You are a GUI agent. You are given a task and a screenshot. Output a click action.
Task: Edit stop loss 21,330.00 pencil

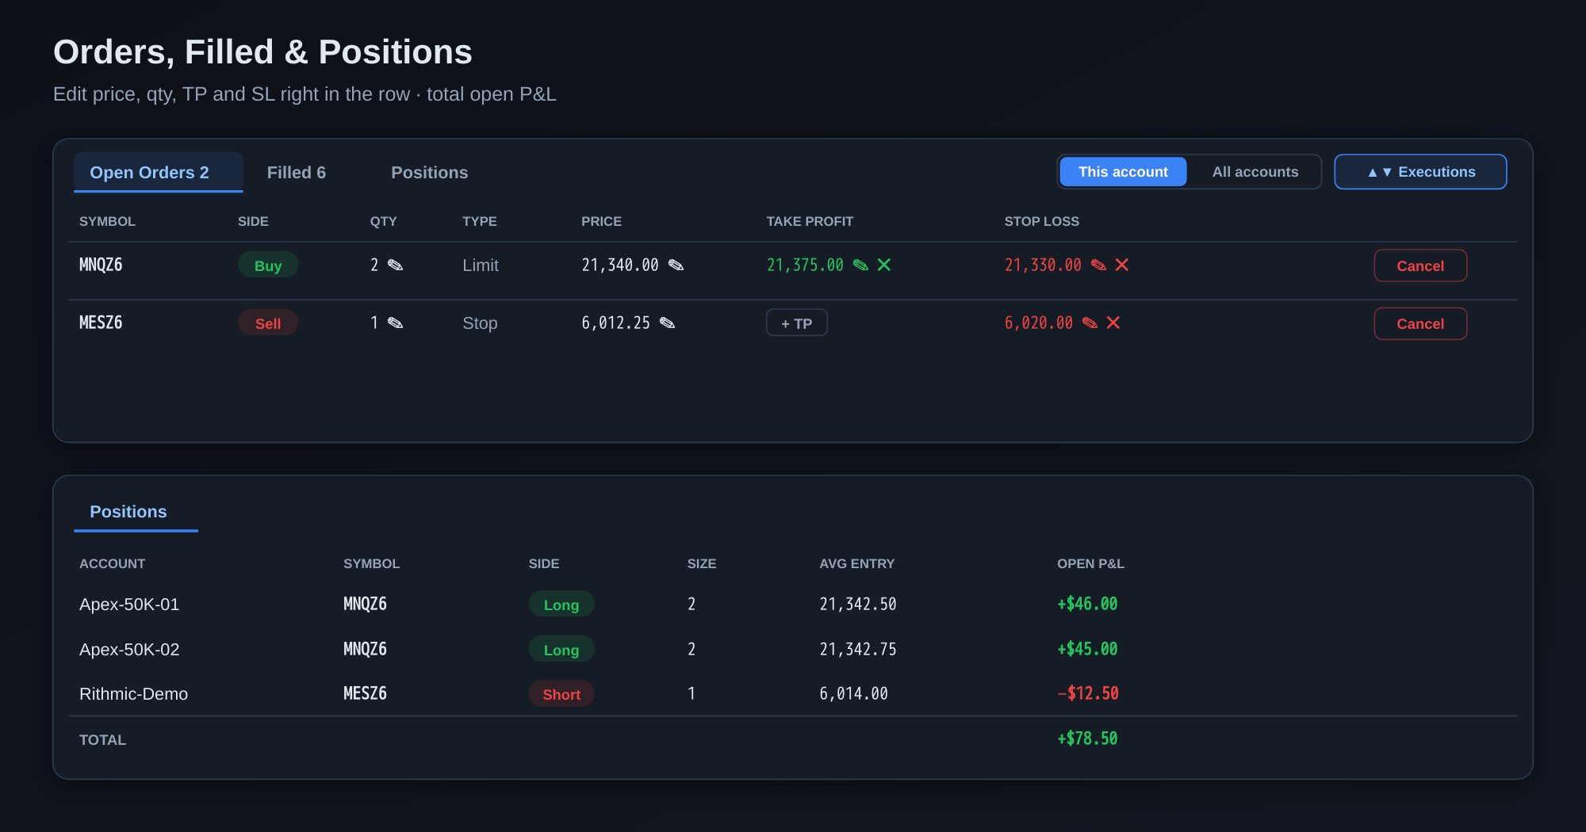1098,265
